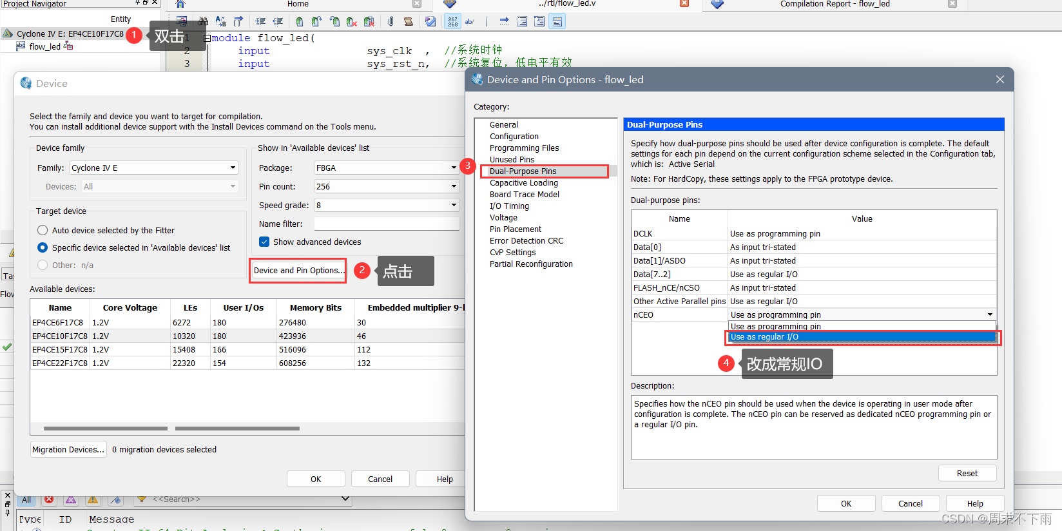This screenshot has height=531, width=1062.
Task: Select General category
Action: pos(503,125)
